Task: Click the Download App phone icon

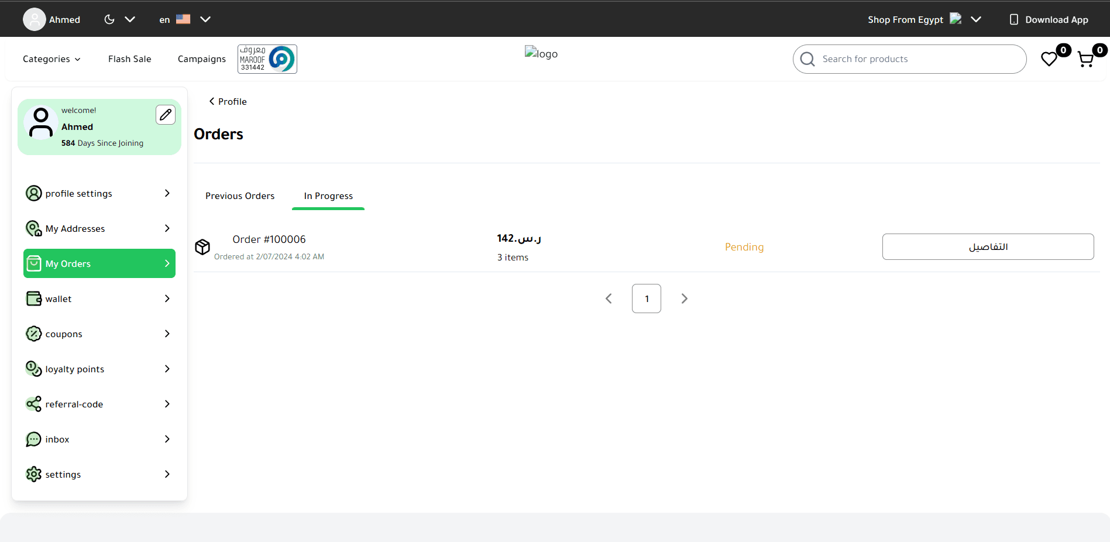Action: [1013, 19]
